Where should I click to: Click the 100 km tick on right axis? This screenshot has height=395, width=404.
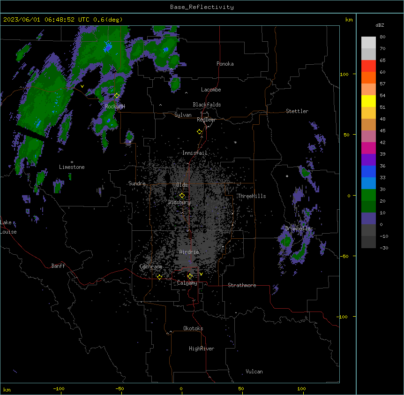coord(344,74)
